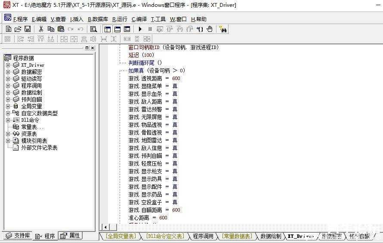Open the C.编译 menu
Image resolution: width=383 pixels, height=243 pixels.
pos(139,19)
